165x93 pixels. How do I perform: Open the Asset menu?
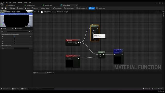[15, 3]
